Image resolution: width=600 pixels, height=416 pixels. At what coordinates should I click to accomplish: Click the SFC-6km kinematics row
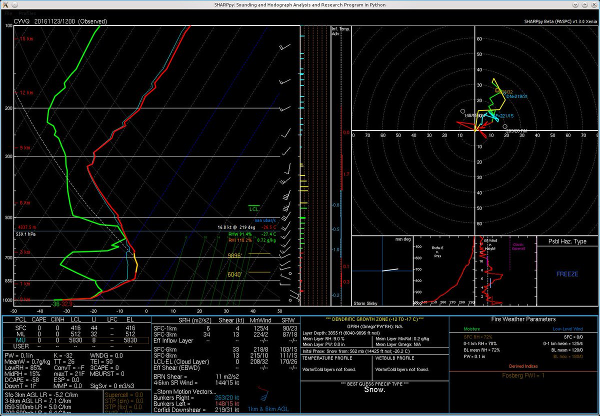pyautogui.click(x=226, y=348)
